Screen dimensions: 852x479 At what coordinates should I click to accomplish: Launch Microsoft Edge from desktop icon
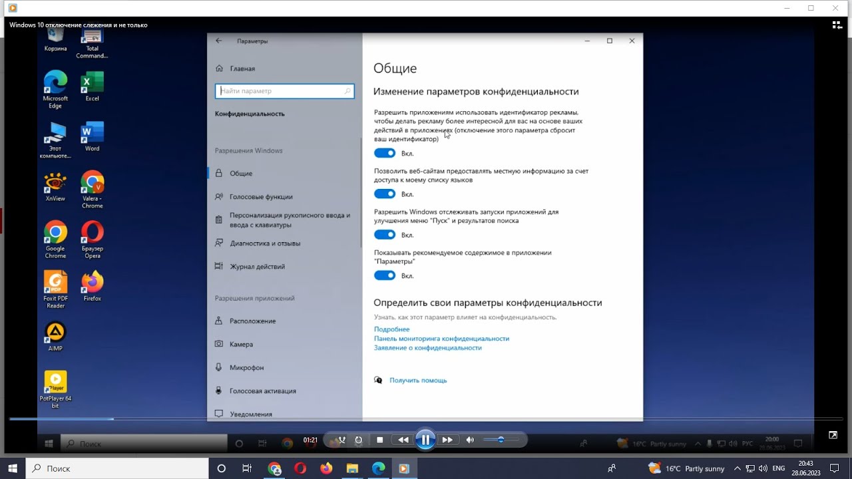point(55,89)
